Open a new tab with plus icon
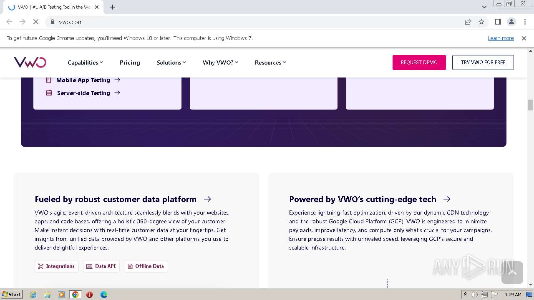 [113, 7]
